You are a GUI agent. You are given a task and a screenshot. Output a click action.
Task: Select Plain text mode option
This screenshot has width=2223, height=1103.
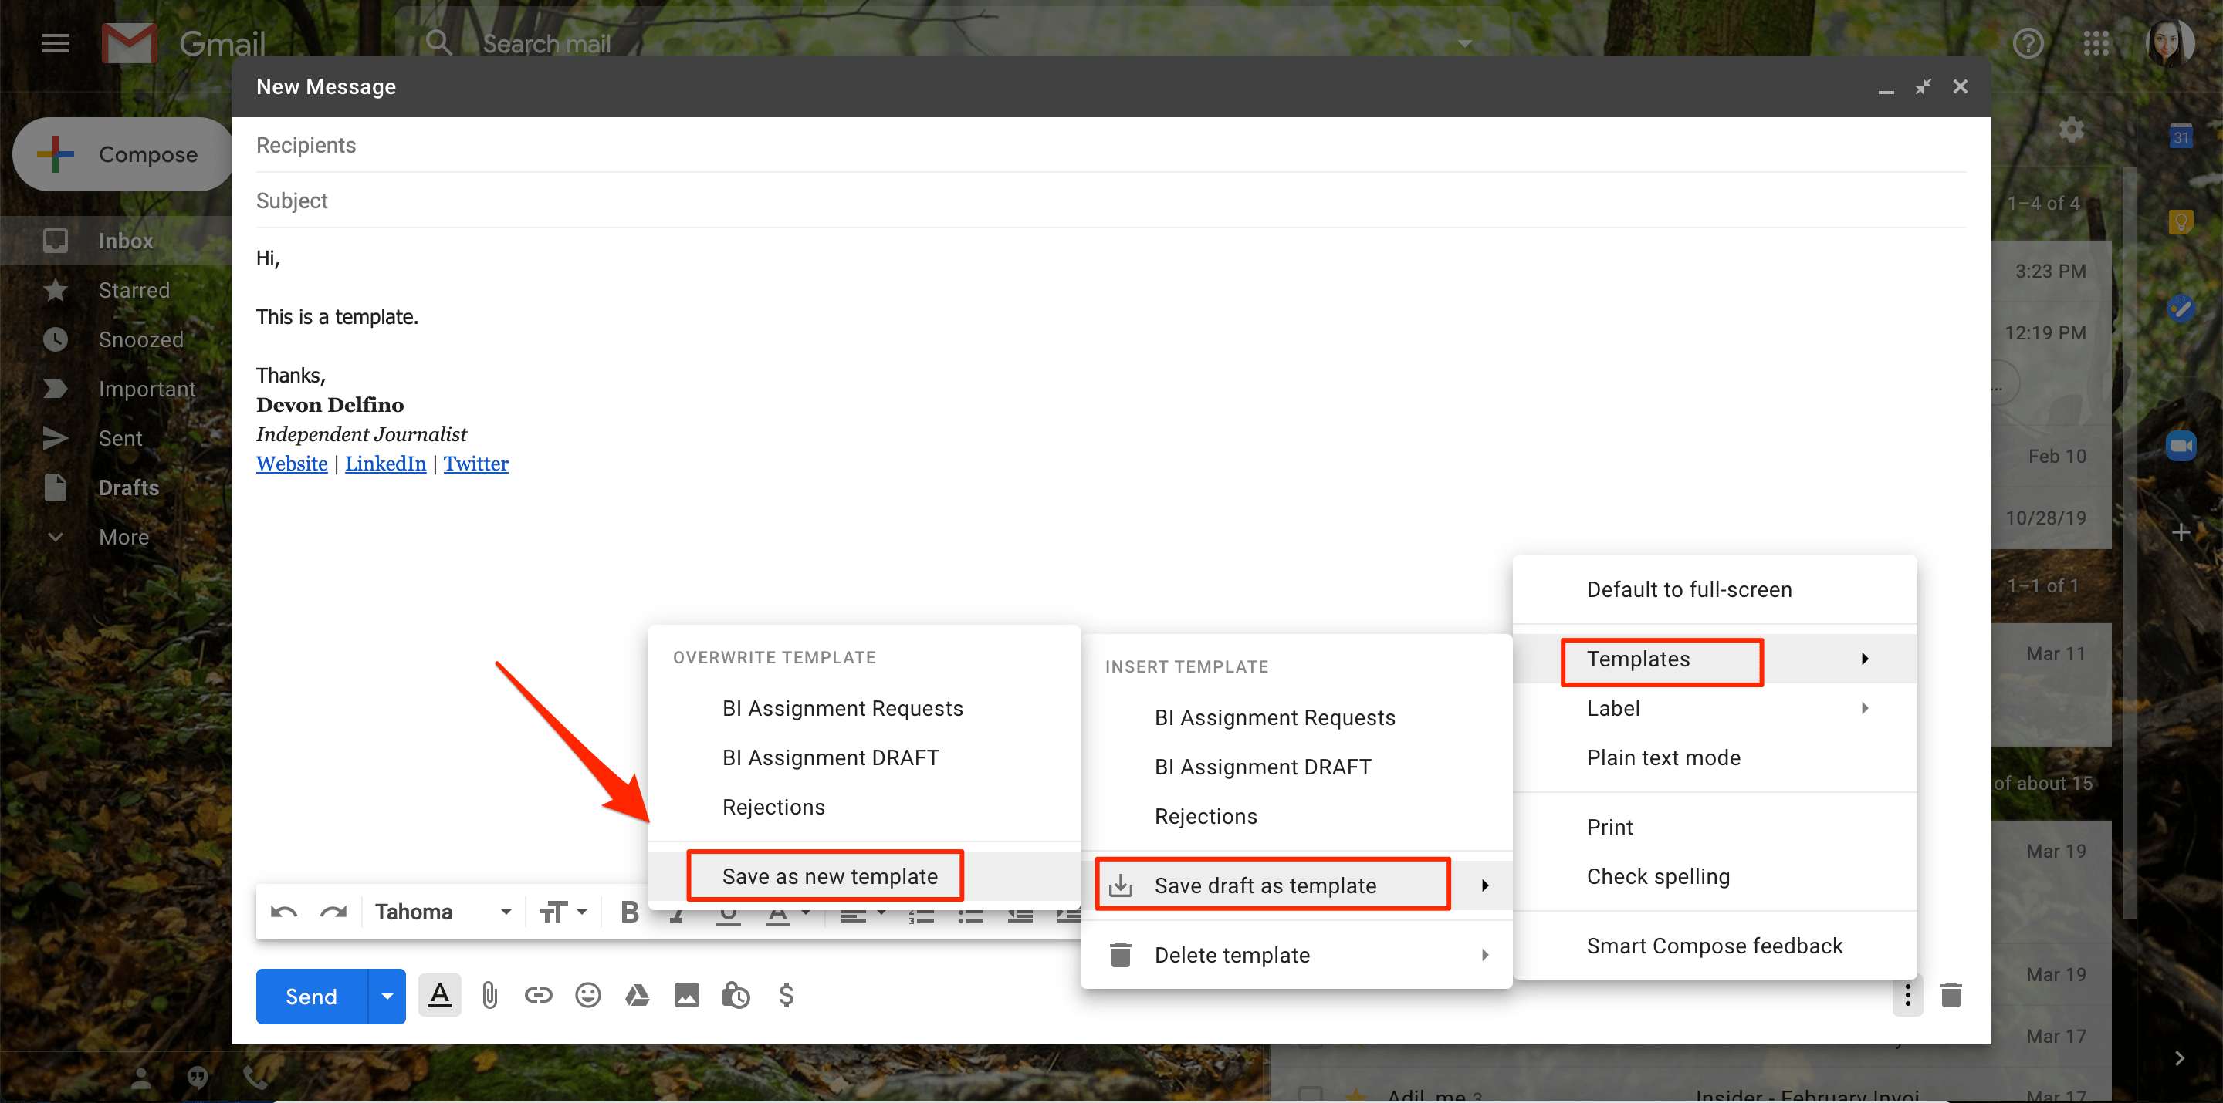point(1663,758)
